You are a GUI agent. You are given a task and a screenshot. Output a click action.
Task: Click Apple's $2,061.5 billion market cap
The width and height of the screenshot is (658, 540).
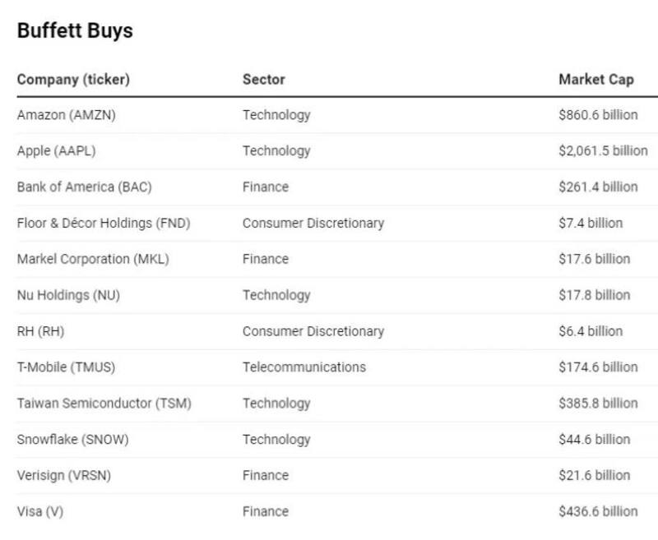[603, 151]
